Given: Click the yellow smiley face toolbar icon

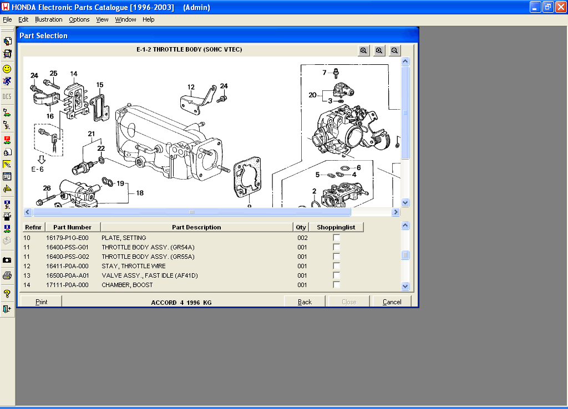Looking at the screenshot, I should click(x=7, y=69).
